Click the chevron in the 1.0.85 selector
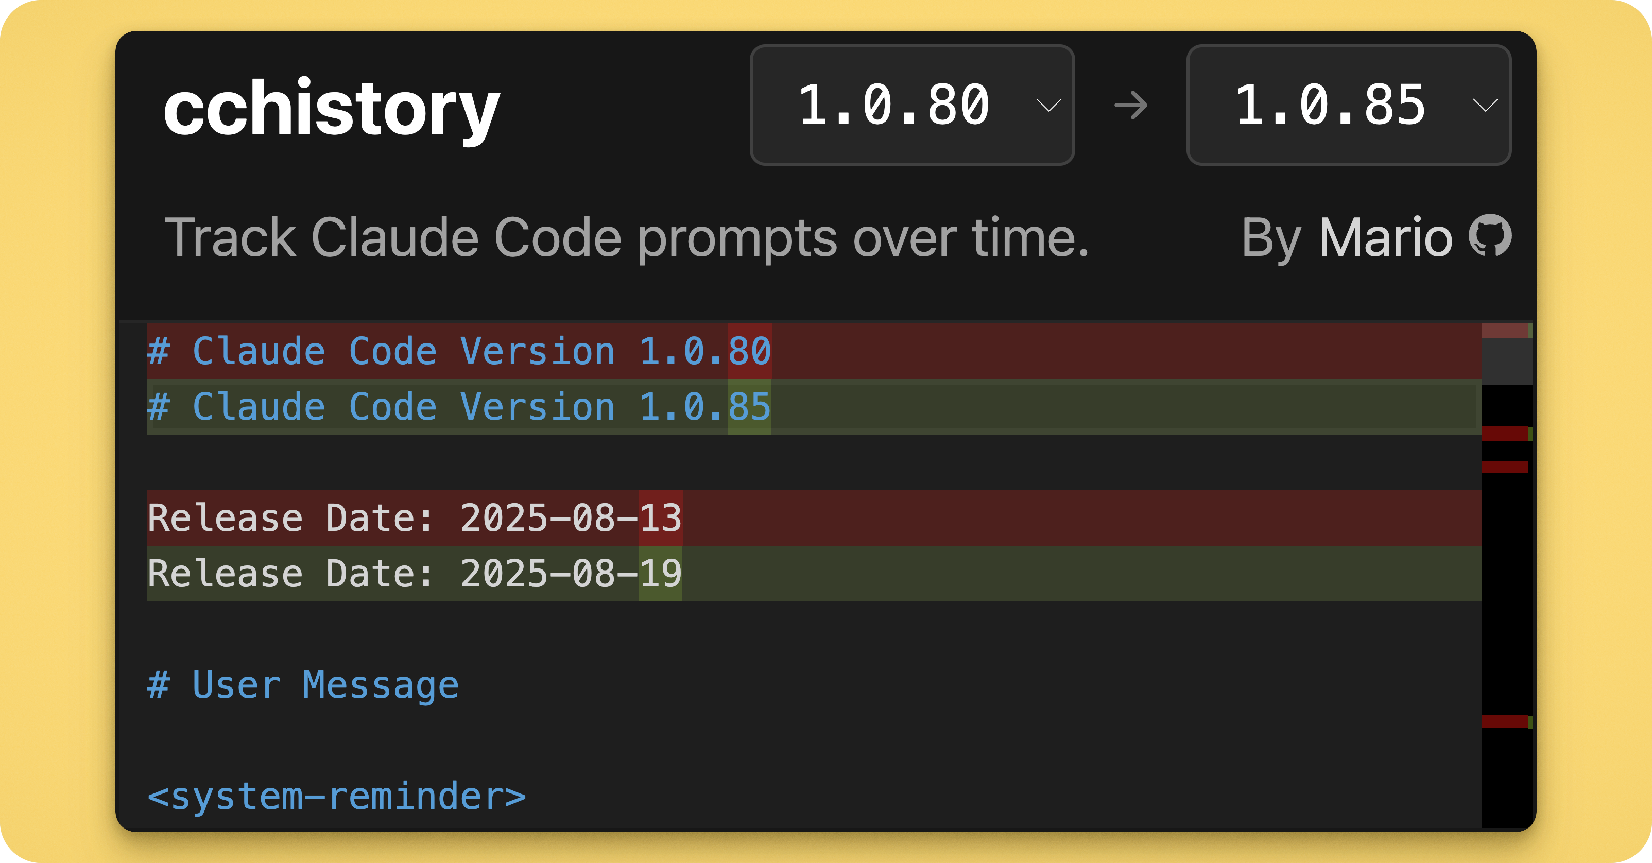Screen dimensions: 1652x863 (x=1485, y=105)
